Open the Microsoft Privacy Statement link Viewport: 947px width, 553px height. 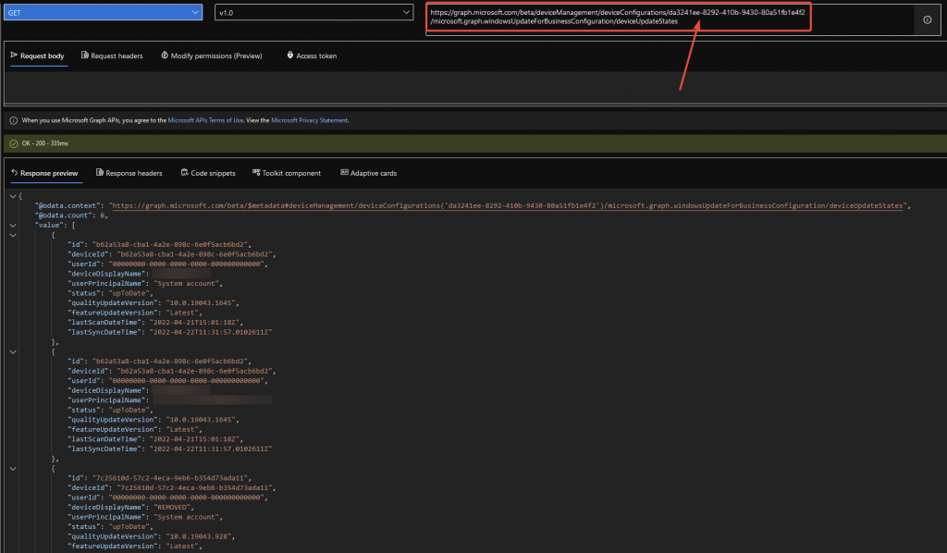pyautogui.click(x=309, y=121)
